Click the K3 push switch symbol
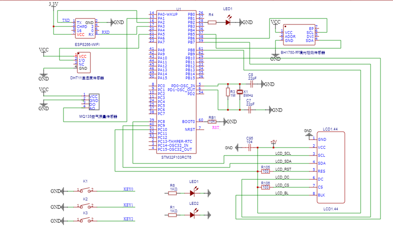 point(85,220)
